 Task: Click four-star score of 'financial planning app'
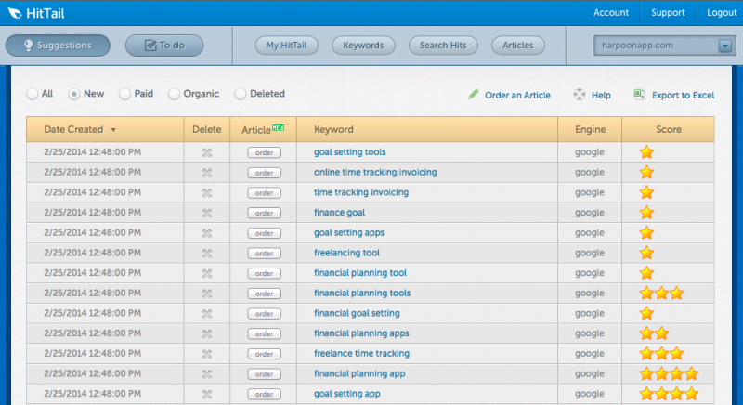pyautogui.click(x=669, y=373)
